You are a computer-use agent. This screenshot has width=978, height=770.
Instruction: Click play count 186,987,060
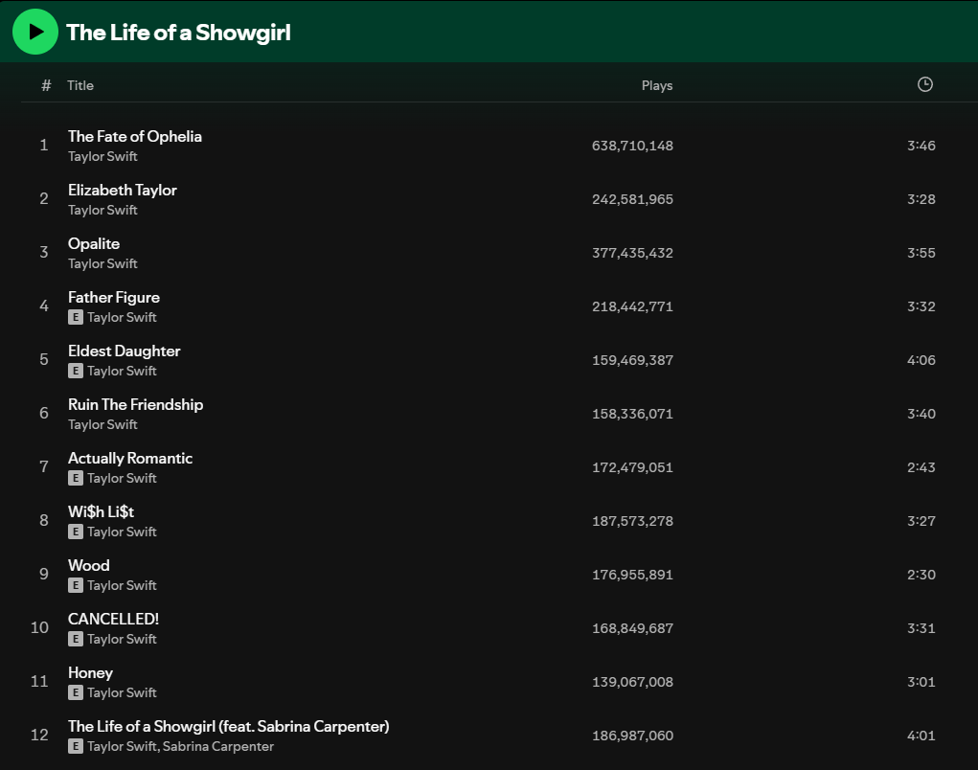(x=632, y=736)
